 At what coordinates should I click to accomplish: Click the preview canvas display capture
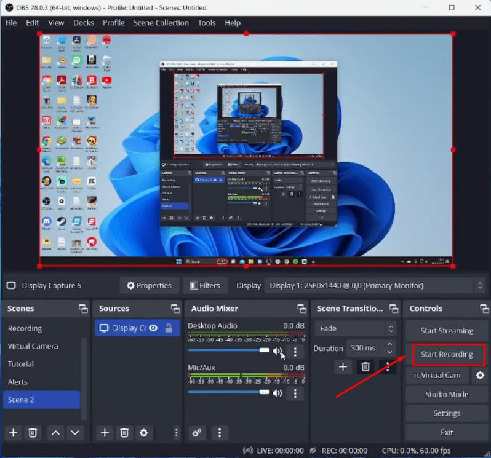pyautogui.click(x=246, y=150)
